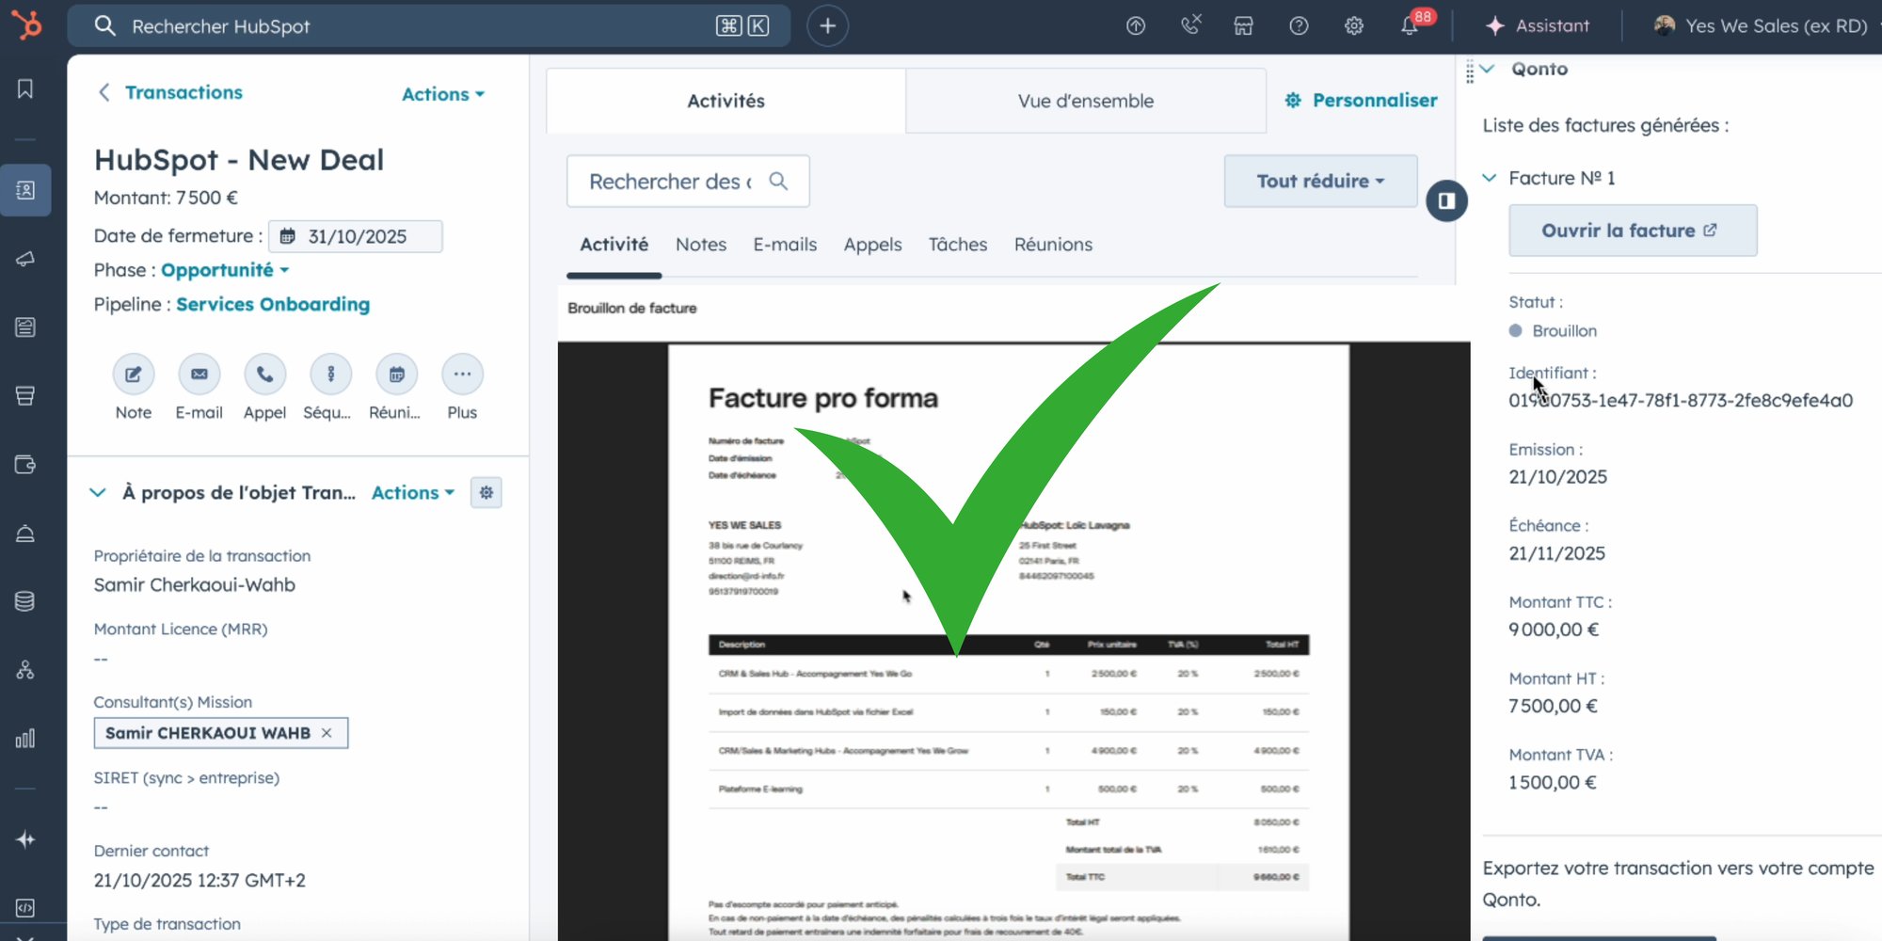The width and height of the screenshot is (1882, 941).
Task: Start a call with the Appel icon
Action: click(x=264, y=374)
